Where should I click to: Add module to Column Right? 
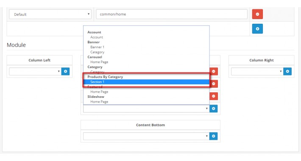coord(287,71)
